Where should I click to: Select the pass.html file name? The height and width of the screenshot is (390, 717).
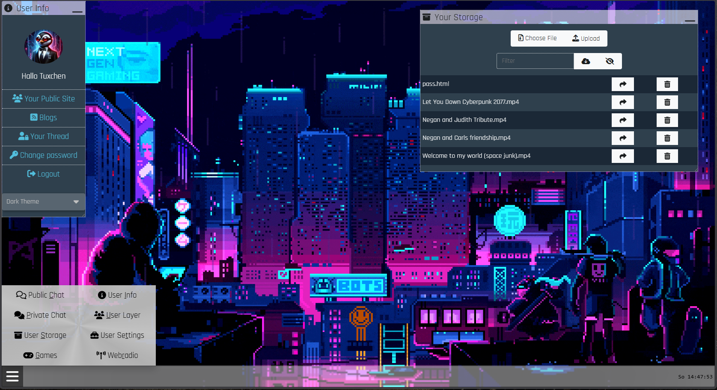(x=436, y=84)
